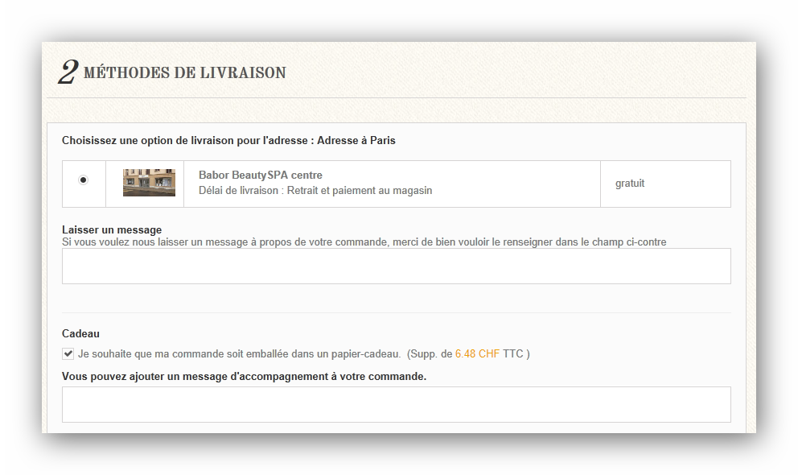Image resolution: width=798 pixels, height=475 pixels.
Task: Click the 'Cadeau' section label
Action: pyautogui.click(x=81, y=334)
